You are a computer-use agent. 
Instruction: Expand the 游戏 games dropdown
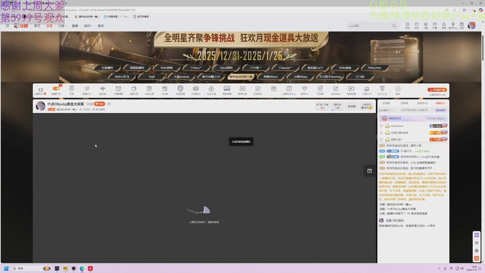88,26
